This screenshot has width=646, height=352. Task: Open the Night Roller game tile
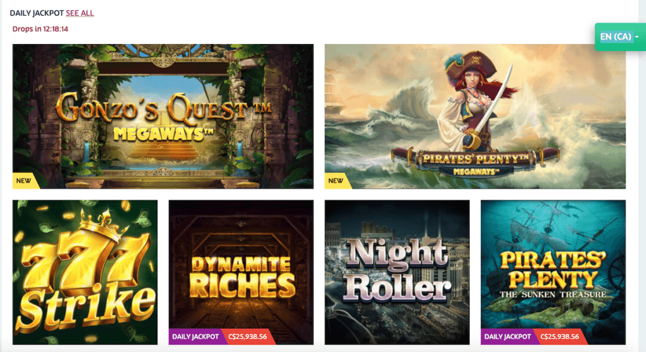point(397,272)
